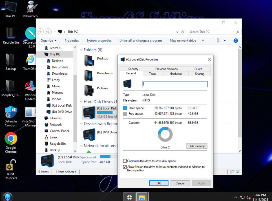This screenshot has width=272, height=201.
Task: Click the drive label text field
Action: click(x=175, y=84)
